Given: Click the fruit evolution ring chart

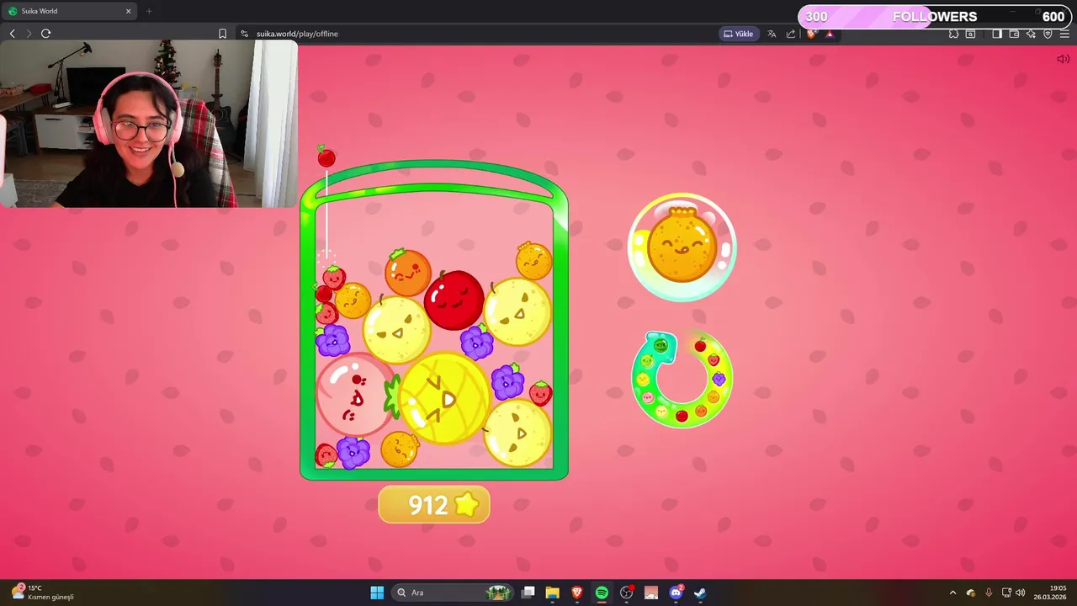Looking at the screenshot, I should [682, 380].
